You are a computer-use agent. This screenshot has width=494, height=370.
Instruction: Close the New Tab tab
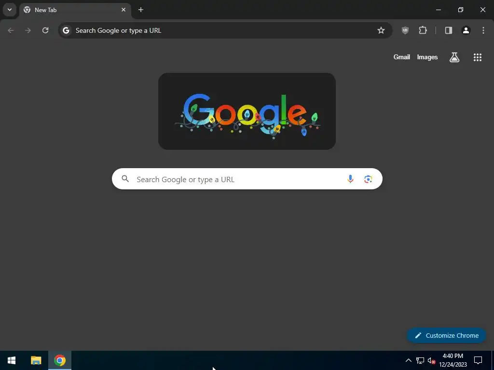(x=123, y=10)
